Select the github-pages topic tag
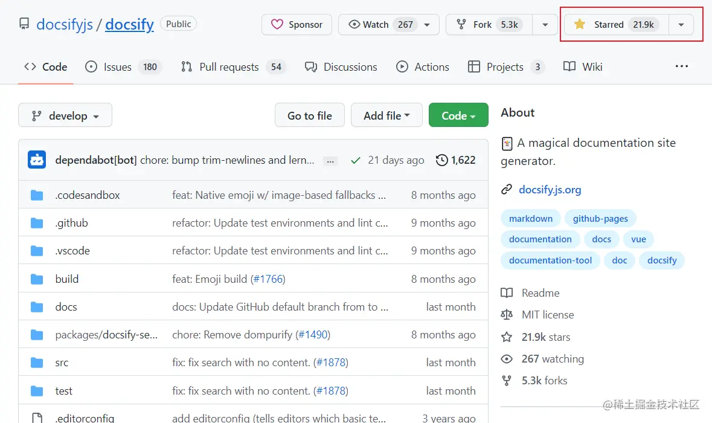Image resolution: width=712 pixels, height=423 pixels. click(600, 219)
